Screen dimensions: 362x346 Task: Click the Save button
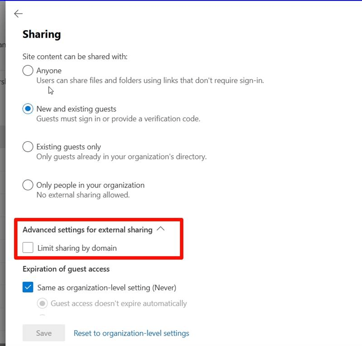click(x=43, y=333)
